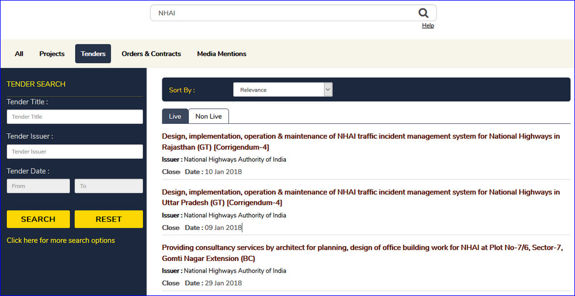
Task: Open the Projects tab
Action: point(52,54)
